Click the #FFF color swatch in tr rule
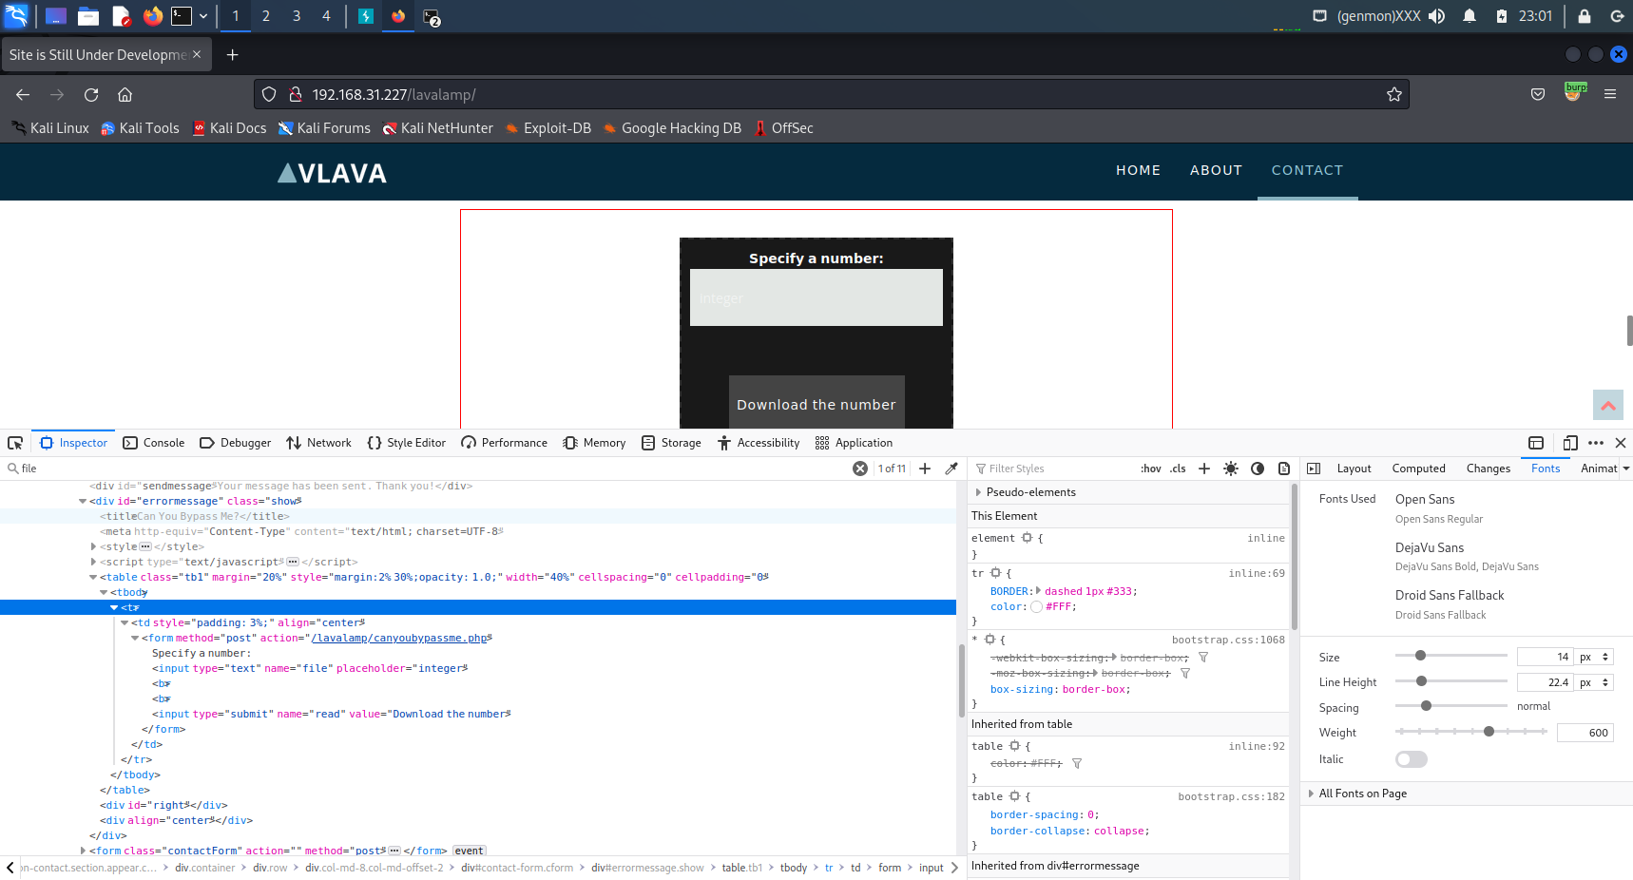Image resolution: width=1633 pixels, height=880 pixels. tap(1037, 607)
